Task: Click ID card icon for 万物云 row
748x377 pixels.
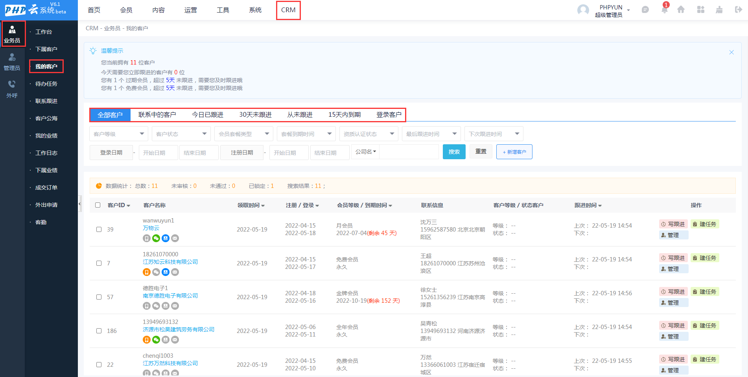Action: [166, 238]
